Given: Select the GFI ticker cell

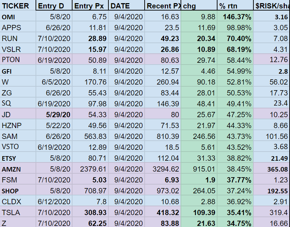Looking at the screenshot, I should tap(18, 70).
